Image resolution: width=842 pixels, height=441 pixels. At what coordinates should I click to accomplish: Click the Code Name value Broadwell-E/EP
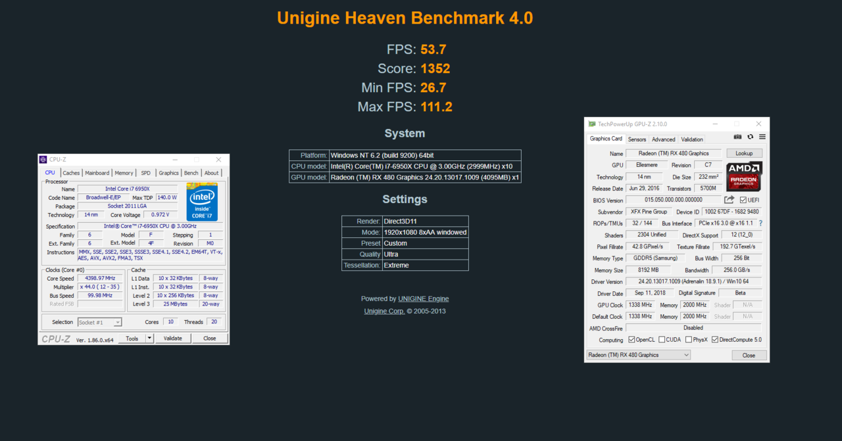point(103,197)
